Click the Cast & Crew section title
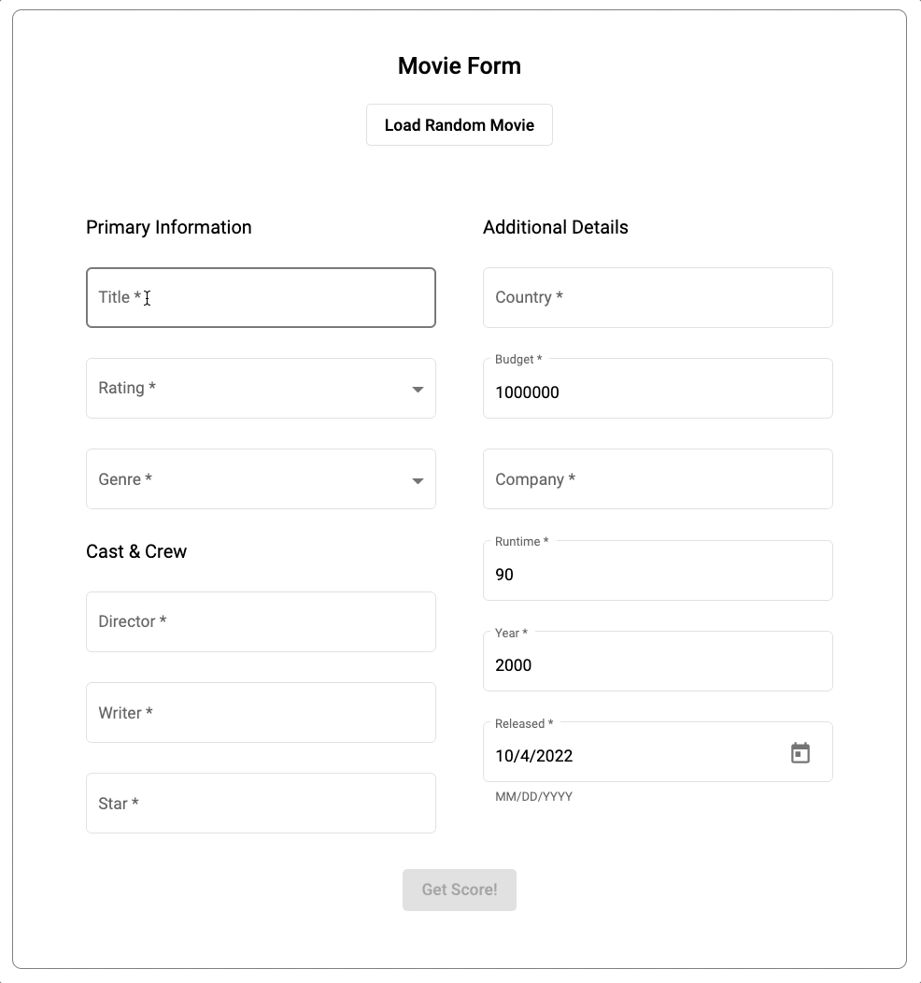 tap(136, 551)
